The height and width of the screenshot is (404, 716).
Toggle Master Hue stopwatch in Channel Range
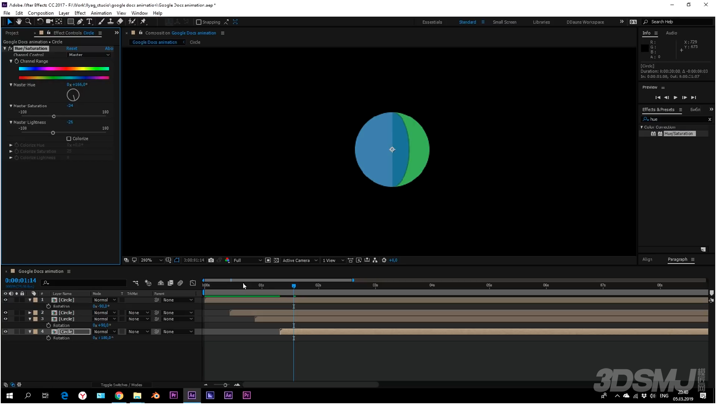point(17,61)
